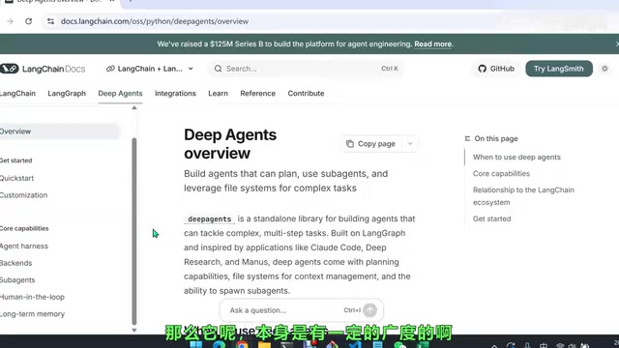Screen dimensions: 619x348
Task: Click the send arrow in Ask a question
Action: pos(369,310)
